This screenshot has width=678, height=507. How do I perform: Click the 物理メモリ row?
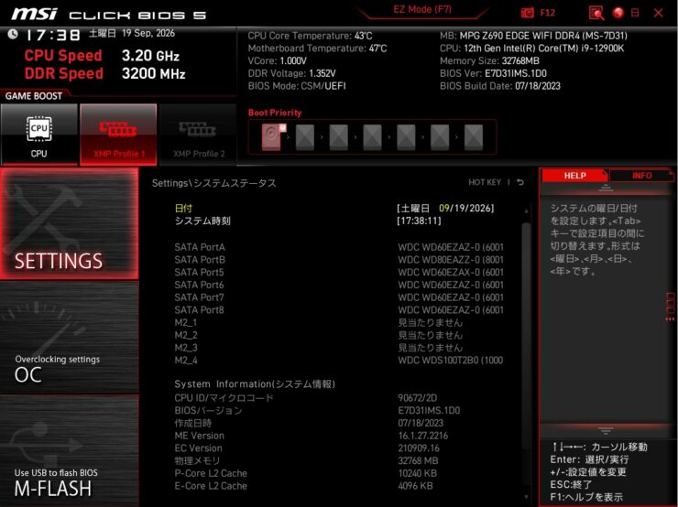coord(339,460)
